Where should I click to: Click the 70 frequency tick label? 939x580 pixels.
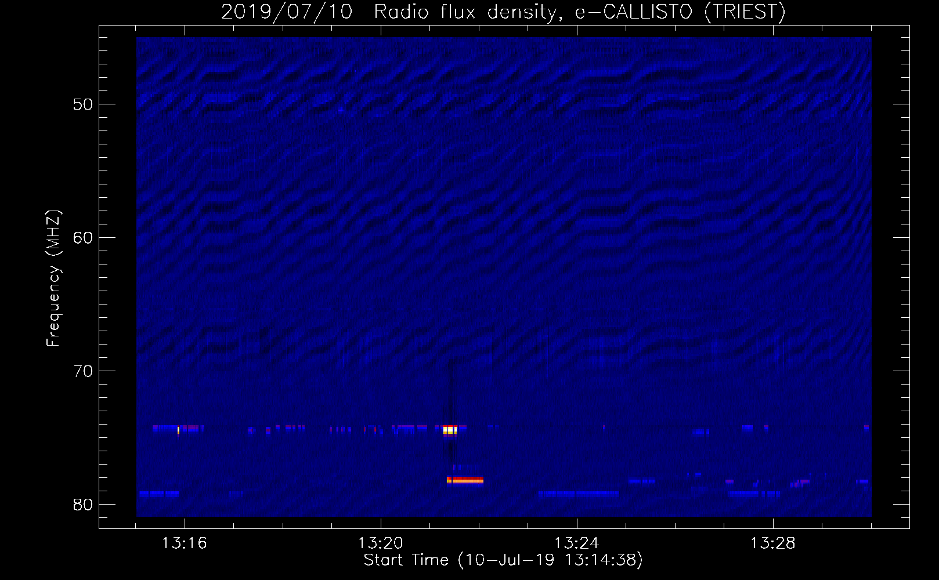coord(82,371)
